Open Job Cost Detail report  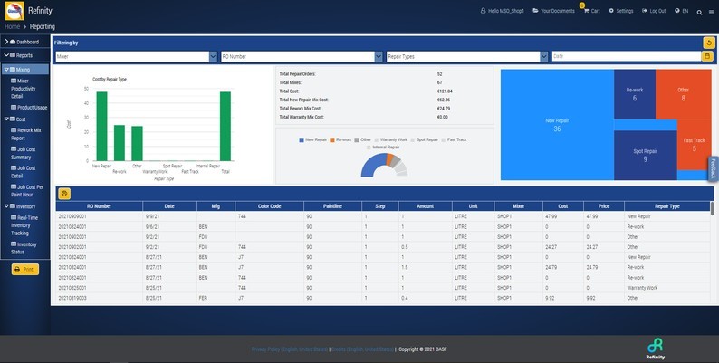tap(23, 172)
